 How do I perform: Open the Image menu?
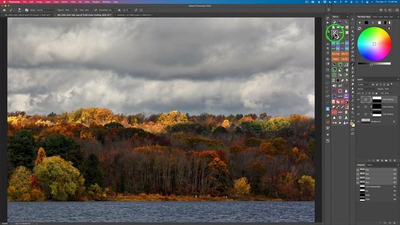(x=39, y=2)
